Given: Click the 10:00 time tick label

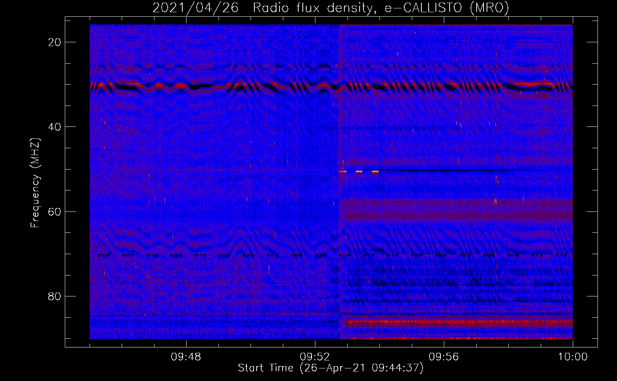Looking at the screenshot, I should [x=573, y=357].
